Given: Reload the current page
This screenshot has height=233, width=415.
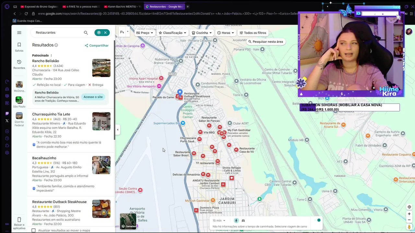Looking at the screenshot, I should pyautogui.click(x=26, y=14).
